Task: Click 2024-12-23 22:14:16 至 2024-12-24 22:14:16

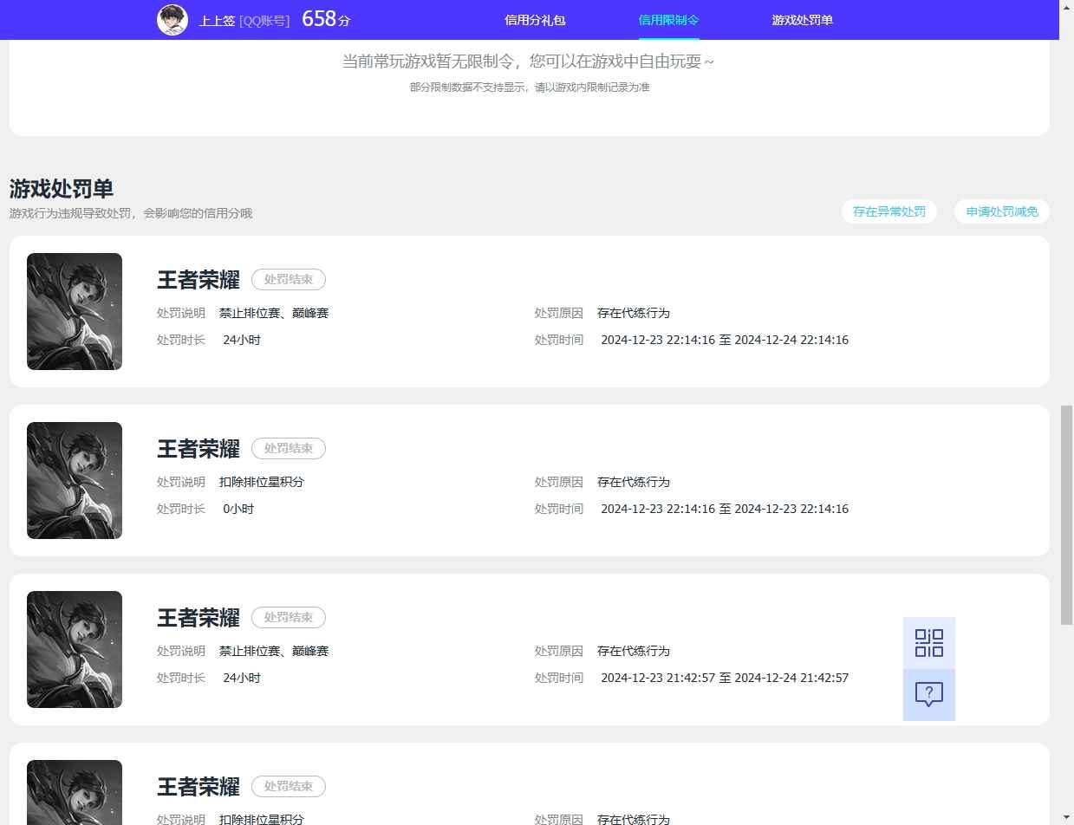Action: 725,340
